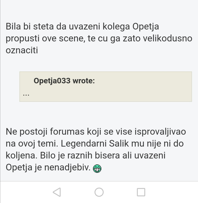Tap the "Opetja033 wrote:" quote header

click(64, 81)
